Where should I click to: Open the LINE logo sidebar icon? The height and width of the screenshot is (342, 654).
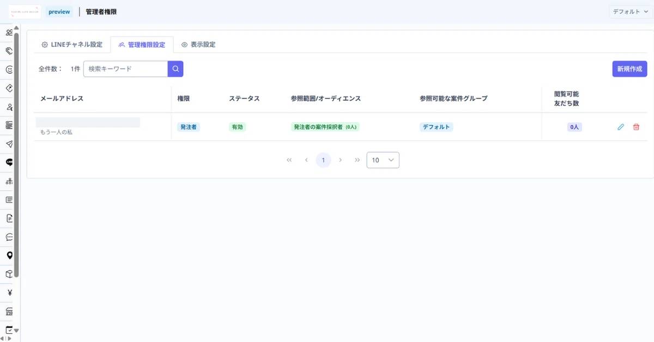click(x=9, y=162)
